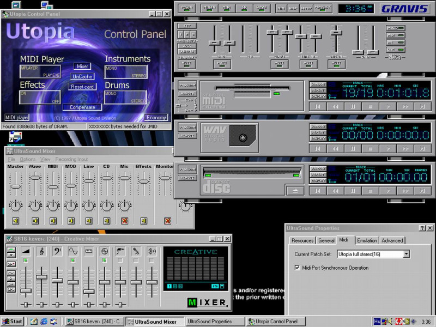
Task: Mute the Wave channel in UltraSound Mixer
Action: click(35, 221)
